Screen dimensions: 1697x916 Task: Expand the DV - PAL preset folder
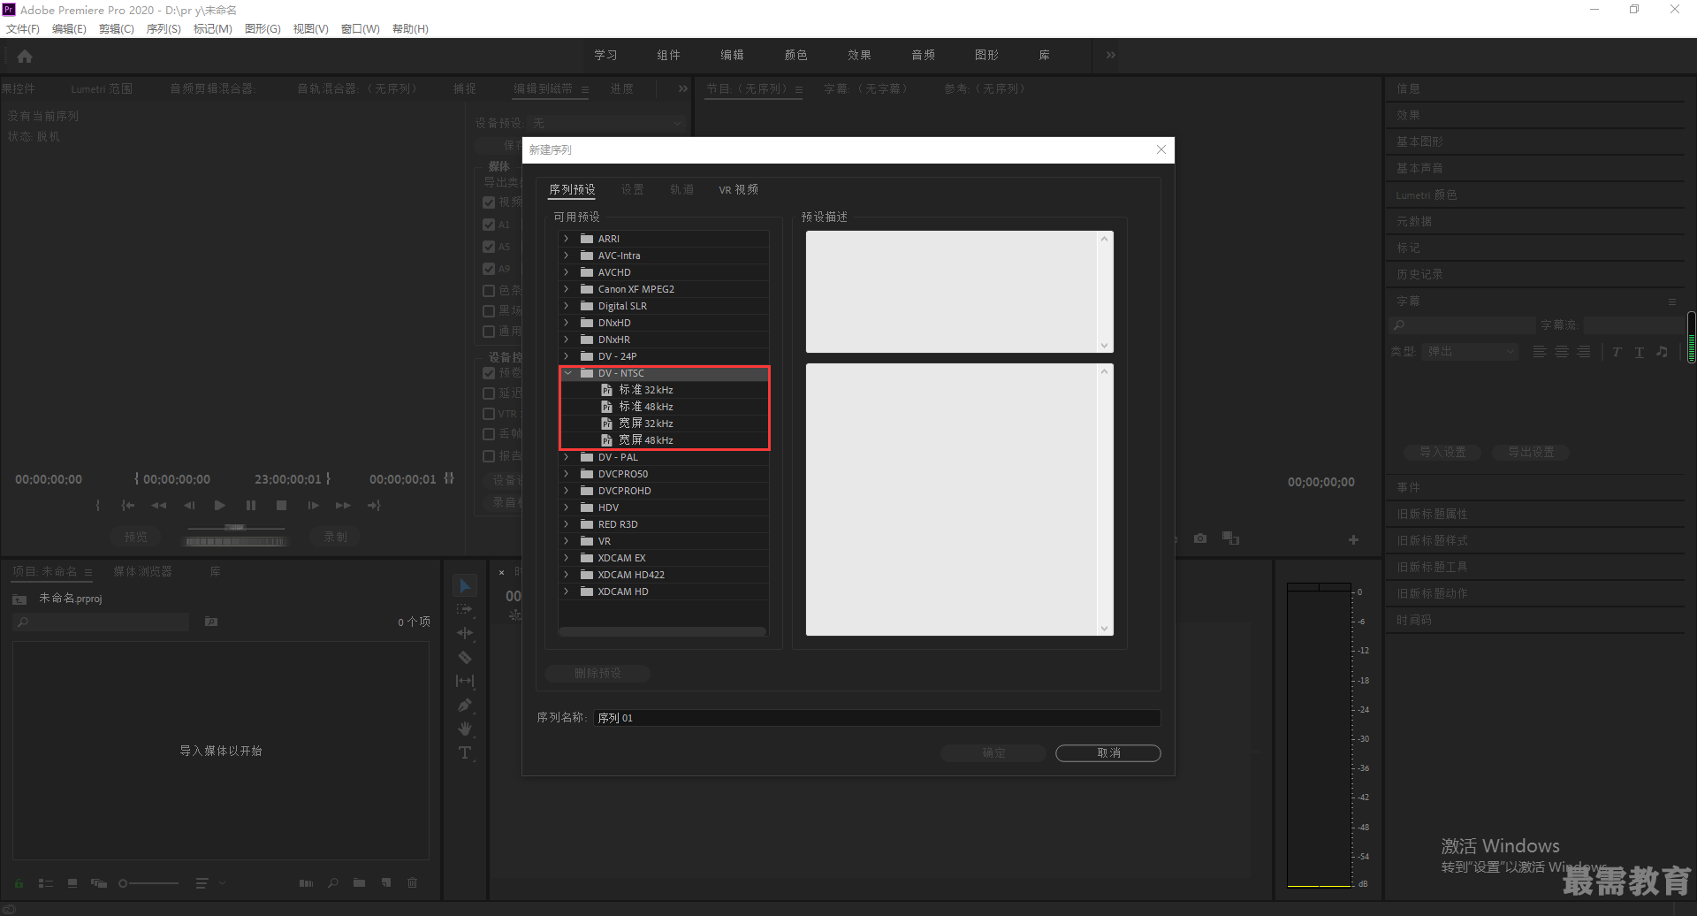coord(567,457)
